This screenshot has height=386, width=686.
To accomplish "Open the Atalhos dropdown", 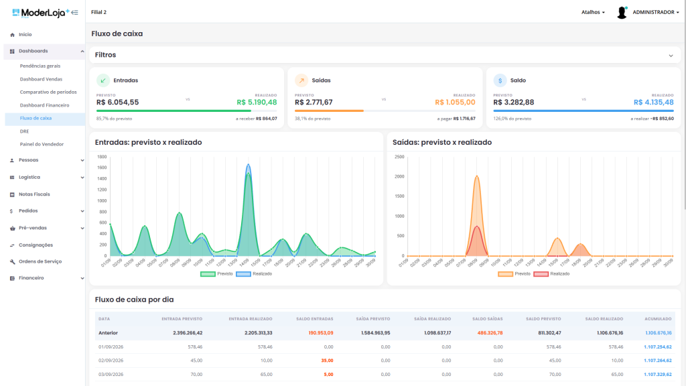I will tap(593, 12).
